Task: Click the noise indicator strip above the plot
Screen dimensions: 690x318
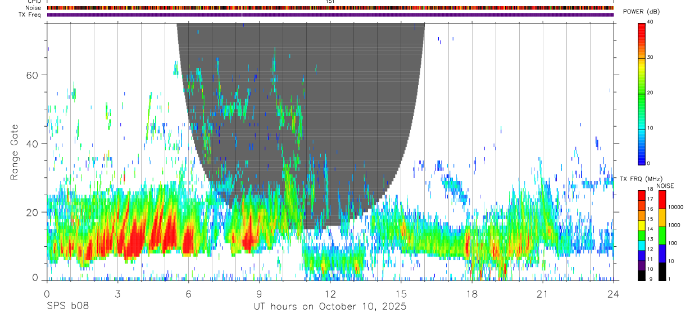Action: [x=330, y=8]
